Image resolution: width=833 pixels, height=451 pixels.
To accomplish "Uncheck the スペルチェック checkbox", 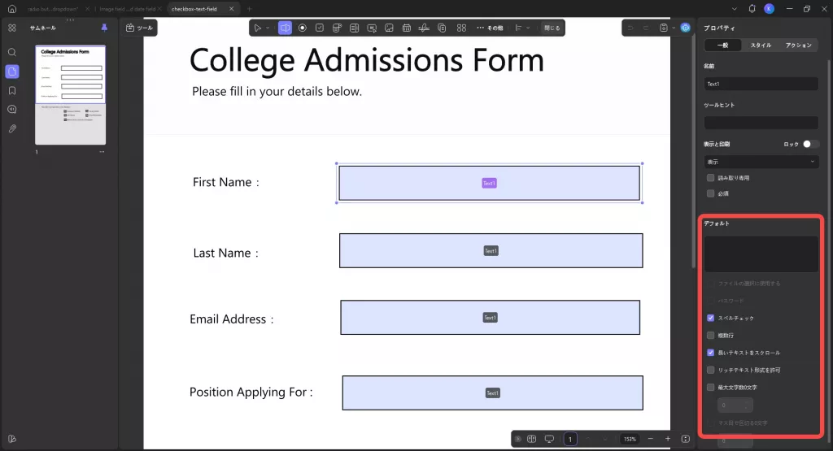I will 710,318.
